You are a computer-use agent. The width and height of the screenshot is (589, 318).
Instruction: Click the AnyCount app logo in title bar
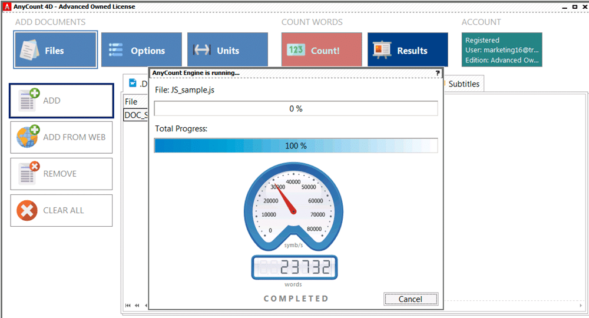6,6
